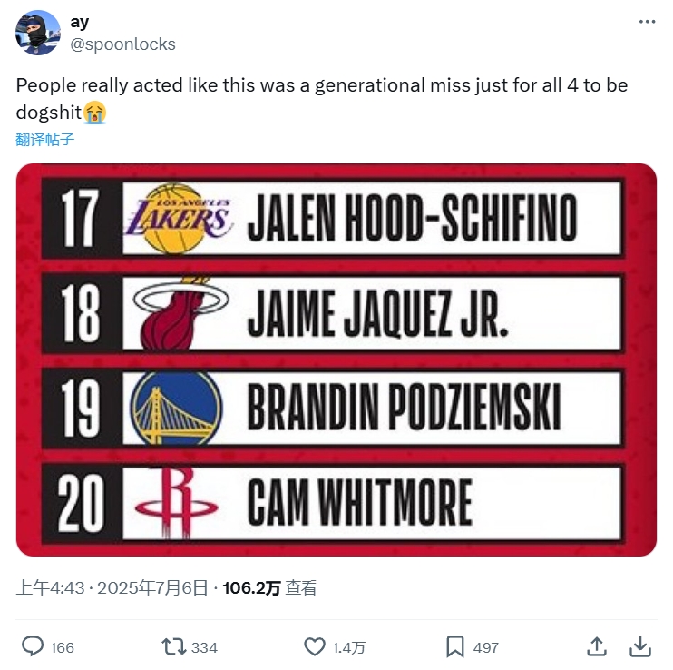Share the post via upload icon

tap(597, 646)
